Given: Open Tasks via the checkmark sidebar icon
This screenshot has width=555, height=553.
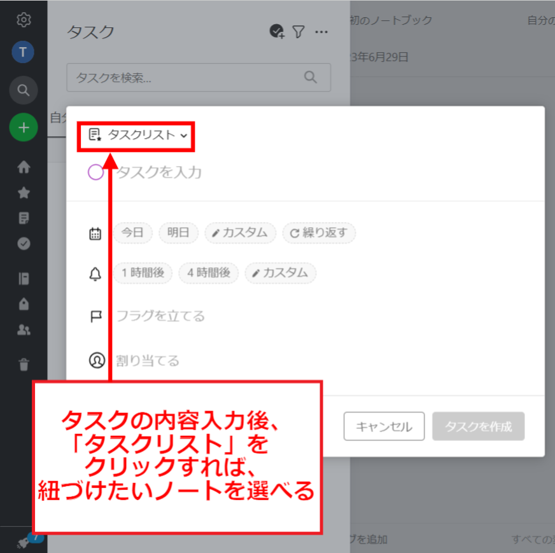Looking at the screenshot, I should pos(24,243).
